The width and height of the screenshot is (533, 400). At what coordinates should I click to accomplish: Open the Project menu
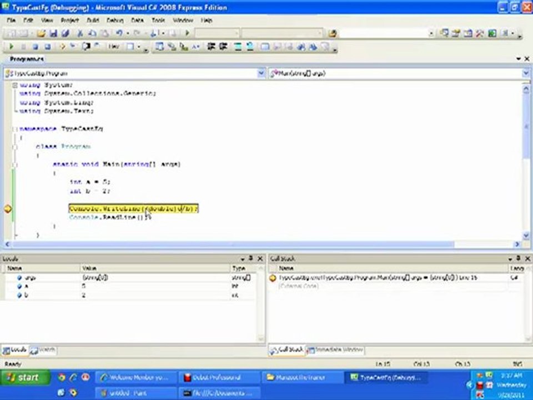click(70, 21)
